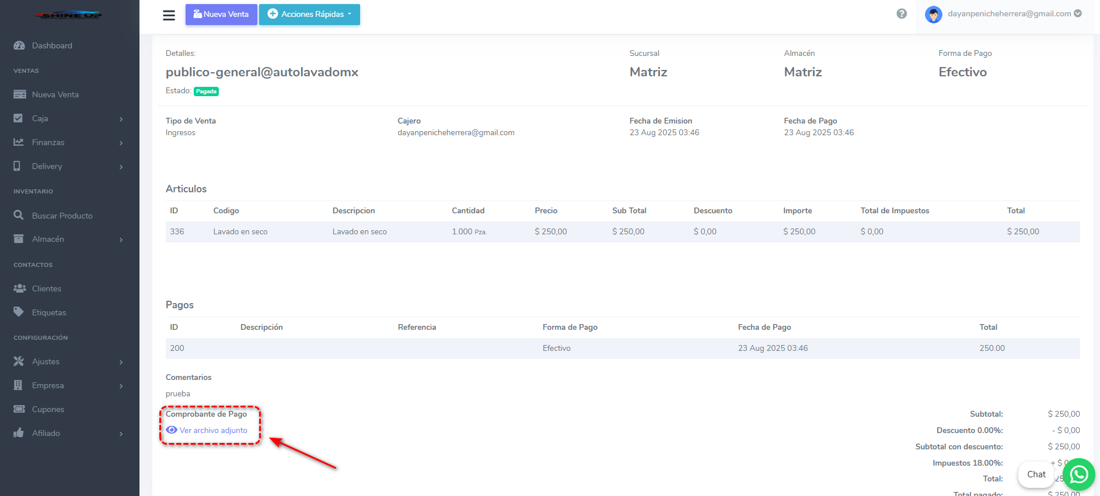
Task: Click the purple Nueva Venta button
Action: [x=221, y=15]
